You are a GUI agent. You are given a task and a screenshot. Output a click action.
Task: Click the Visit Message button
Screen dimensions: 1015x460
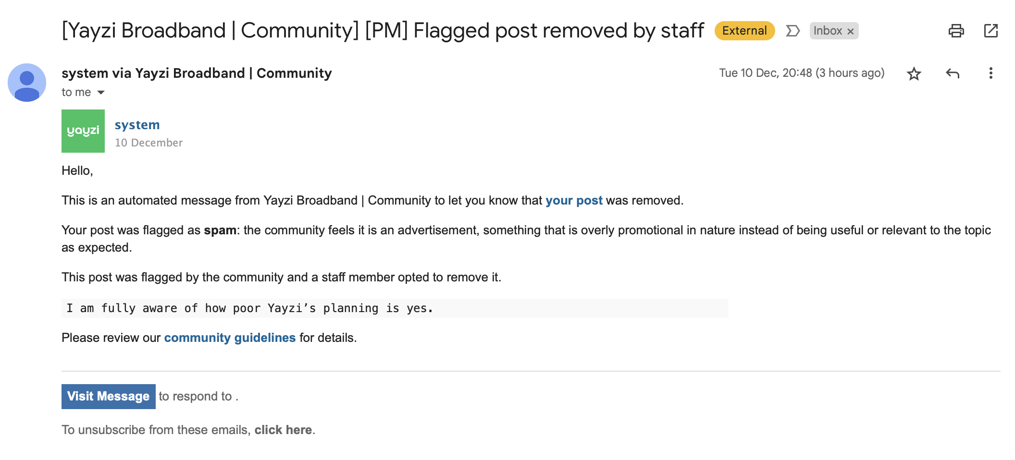click(x=109, y=397)
